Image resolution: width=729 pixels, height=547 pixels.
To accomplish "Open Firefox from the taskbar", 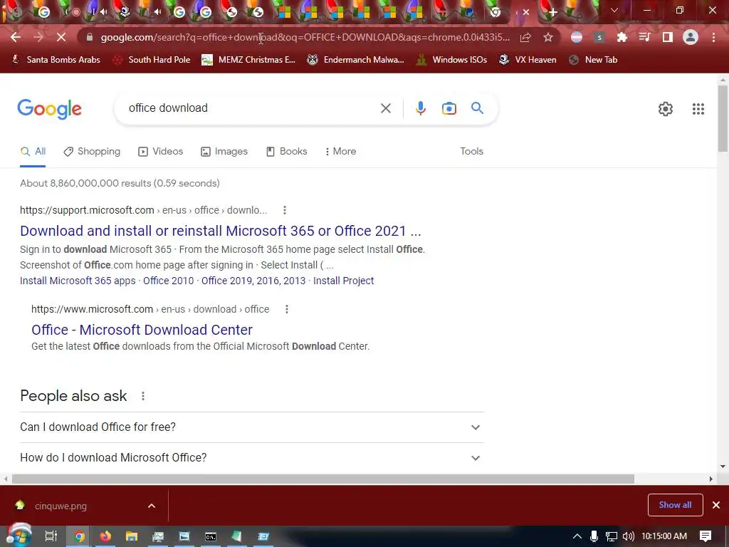I will [105, 536].
